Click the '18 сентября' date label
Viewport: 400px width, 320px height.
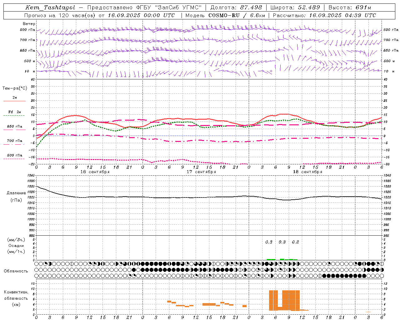click(x=307, y=172)
